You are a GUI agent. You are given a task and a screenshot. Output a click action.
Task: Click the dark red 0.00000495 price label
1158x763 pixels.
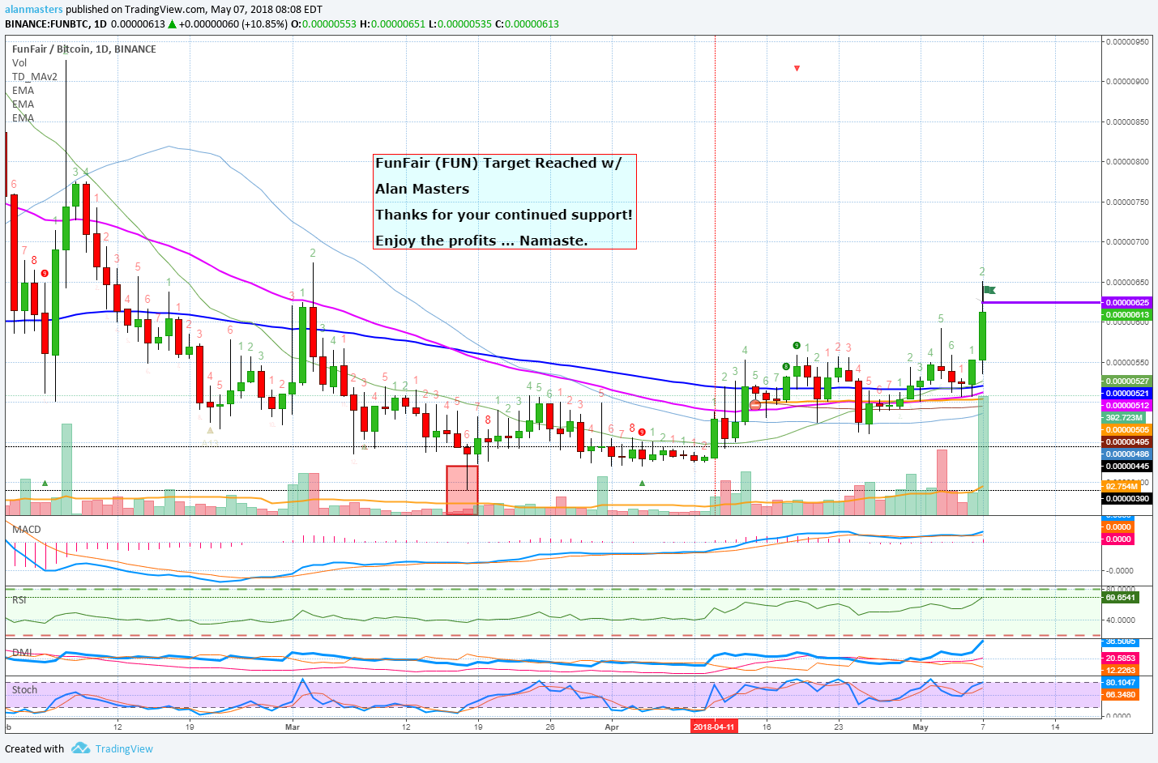pyautogui.click(x=1127, y=441)
